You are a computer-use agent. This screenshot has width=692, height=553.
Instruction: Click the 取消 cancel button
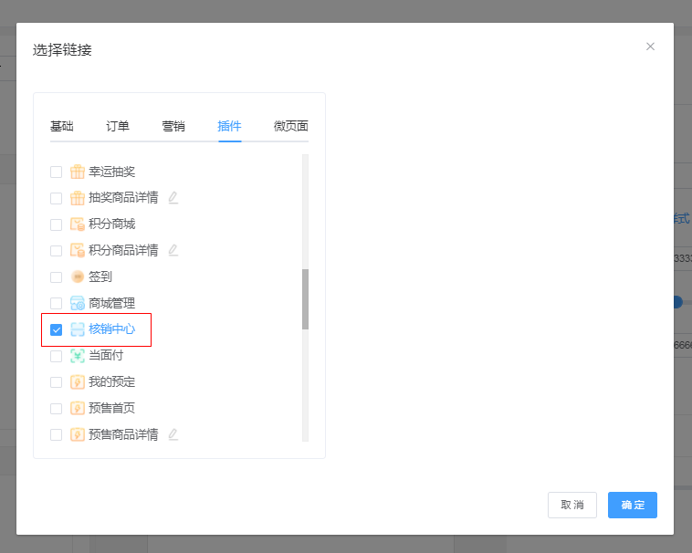point(572,505)
